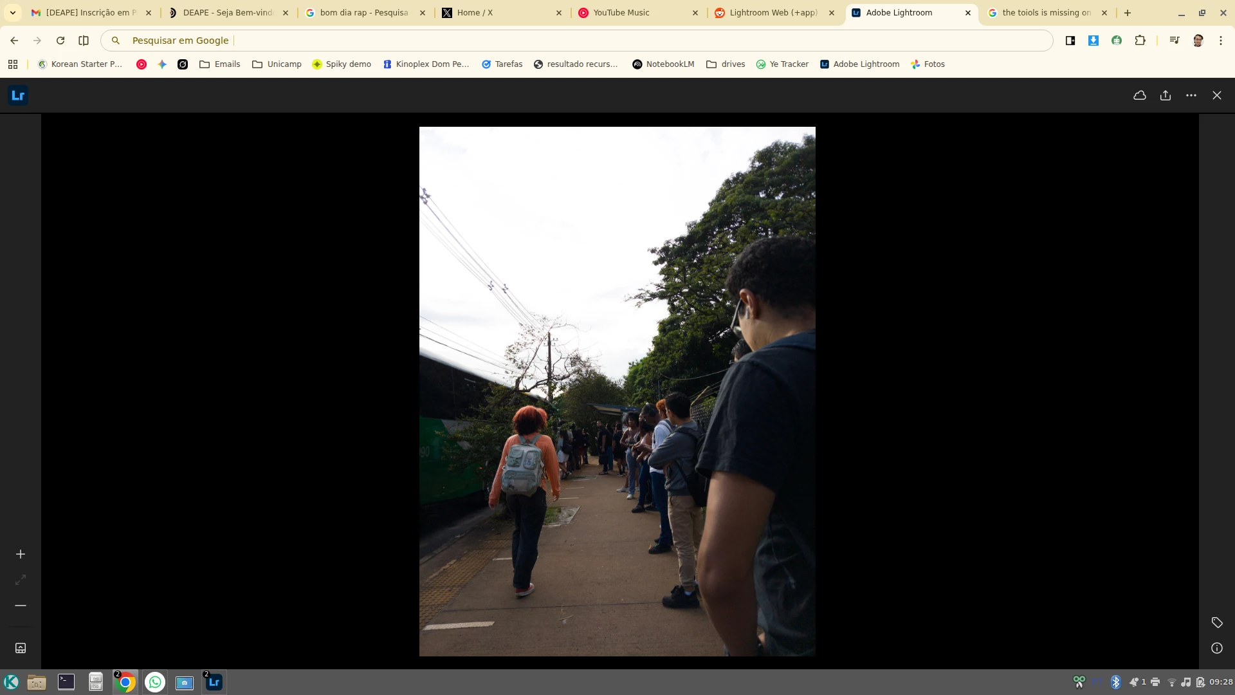Switch to the YouTube Music tab
The width and height of the screenshot is (1235, 695).
[621, 13]
